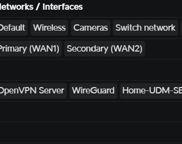Choose the Wireless network chip
The height and width of the screenshot is (144, 182).
pyautogui.click(x=49, y=28)
